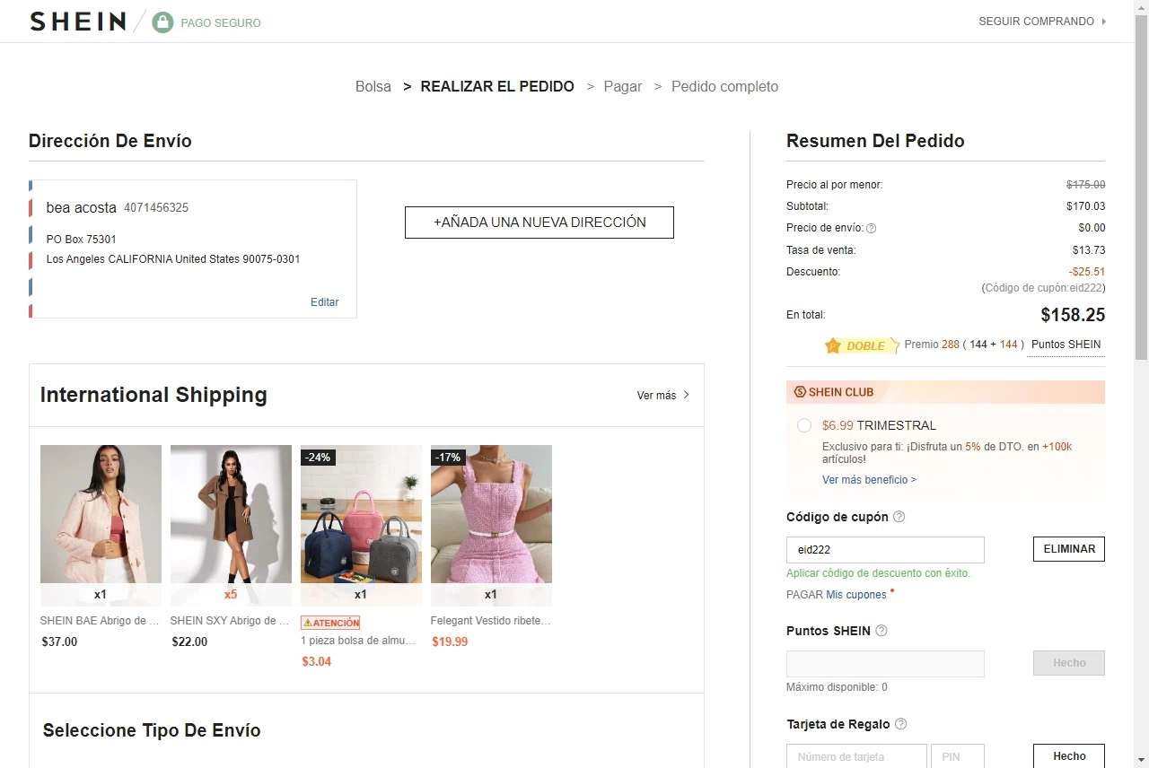Click the $22.00 coat price
1149x768 pixels.
tap(189, 642)
